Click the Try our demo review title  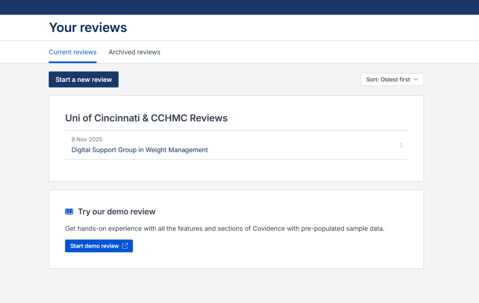point(116,212)
